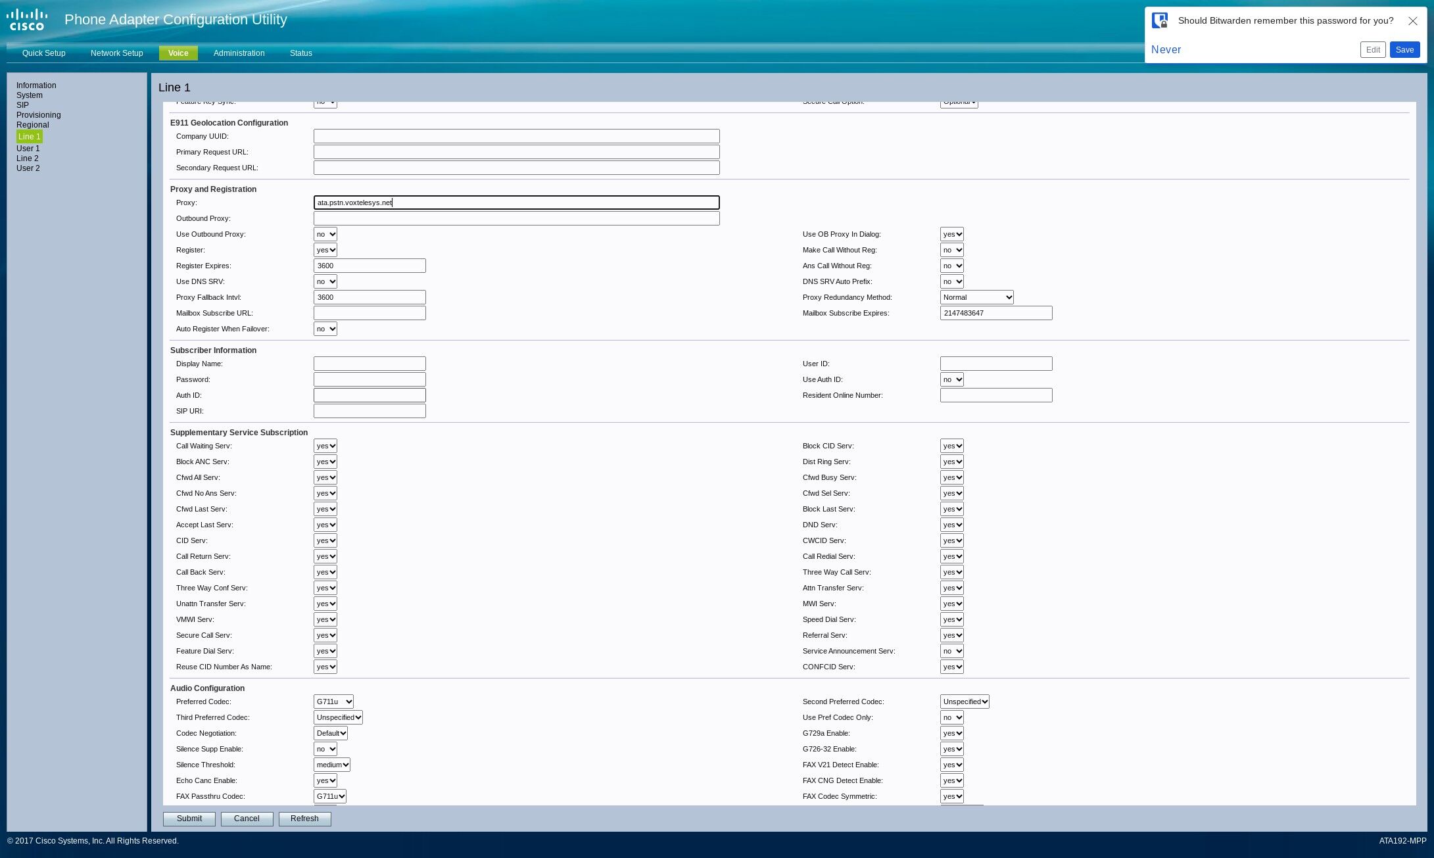Open Ans Call Without Reg dropdown
The width and height of the screenshot is (1434, 858).
[952, 266]
